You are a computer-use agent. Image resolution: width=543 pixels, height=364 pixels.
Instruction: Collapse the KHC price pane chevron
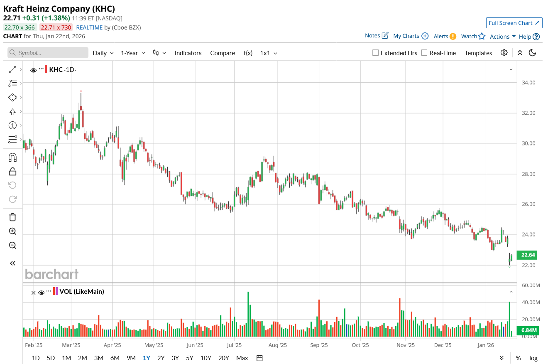tap(511, 70)
